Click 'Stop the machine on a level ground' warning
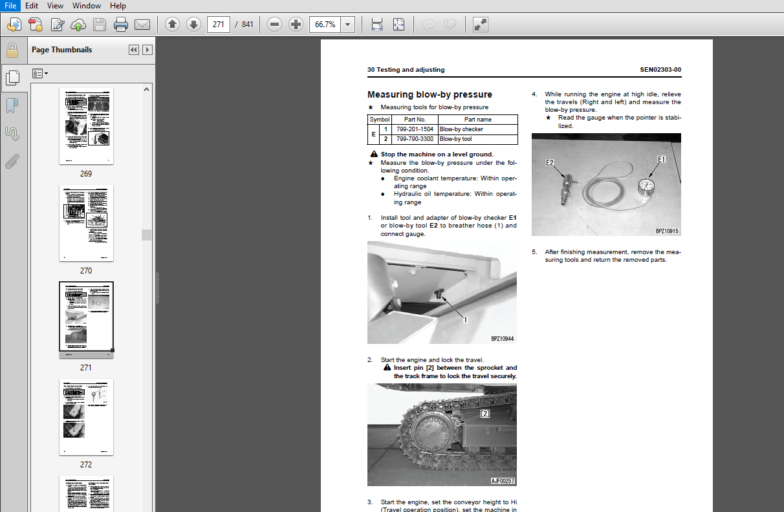 437,155
